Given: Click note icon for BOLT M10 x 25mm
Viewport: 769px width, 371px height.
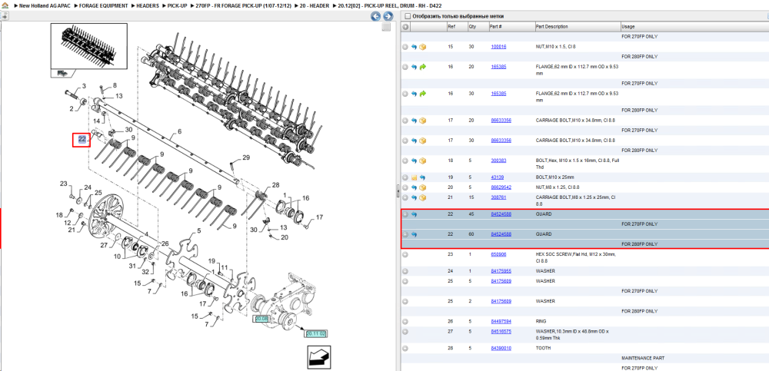Looking at the screenshot, I should pos(414,177).
